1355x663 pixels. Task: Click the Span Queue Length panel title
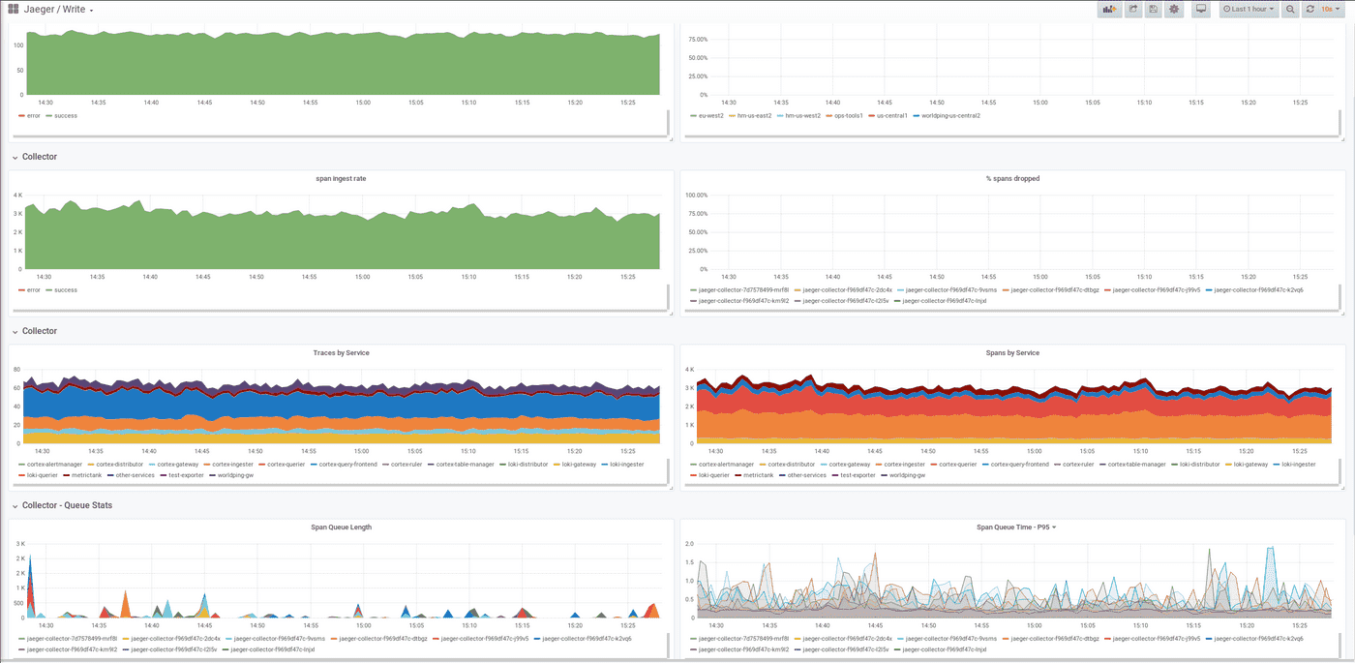(341, 527)
